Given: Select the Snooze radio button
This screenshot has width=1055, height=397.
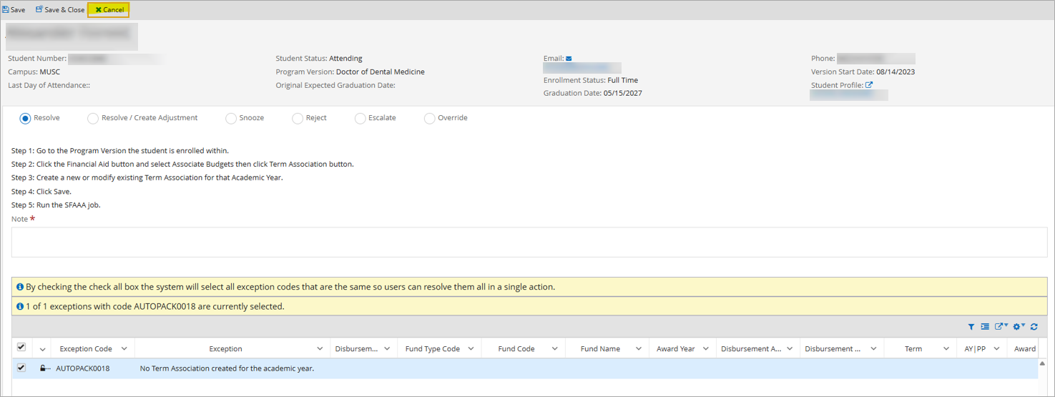Looking at the screenshot, I should point(231,118).
